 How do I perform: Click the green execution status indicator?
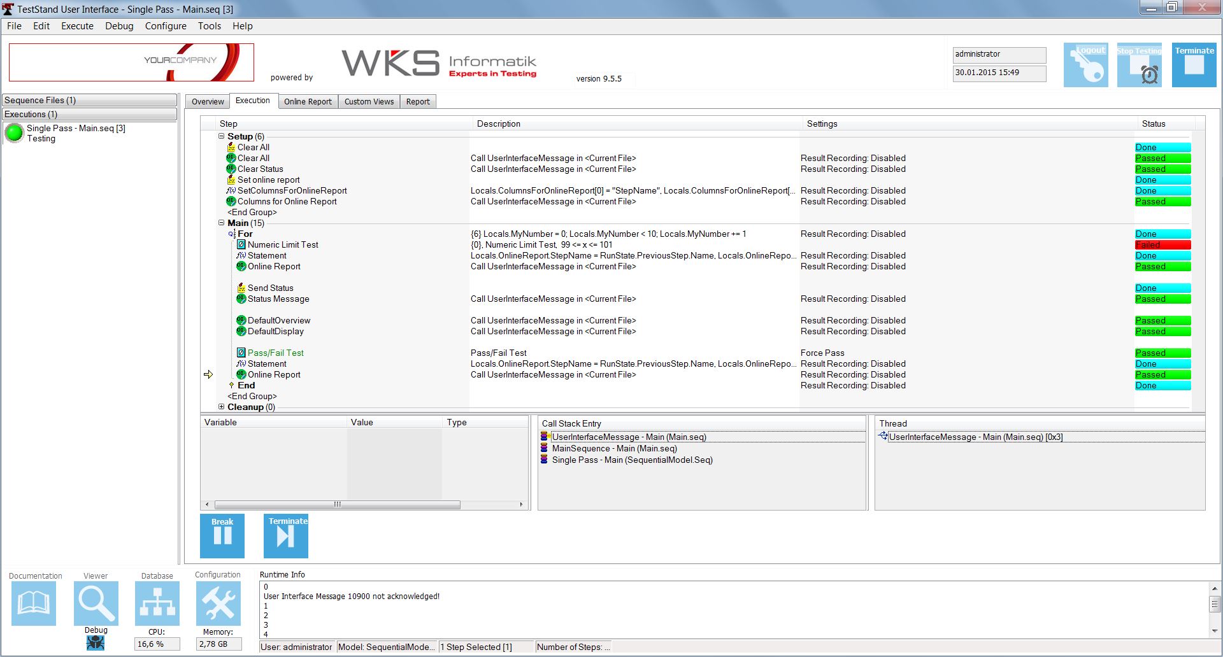[x=14, y=133]
